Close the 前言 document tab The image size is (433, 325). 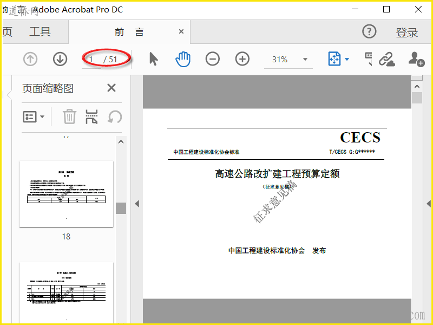point(181,31)
